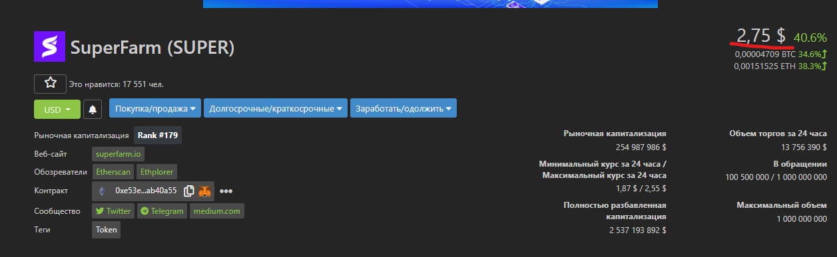Click Rank #179 badge
Screen dimensions: 837x257
(x=158, y=135)
